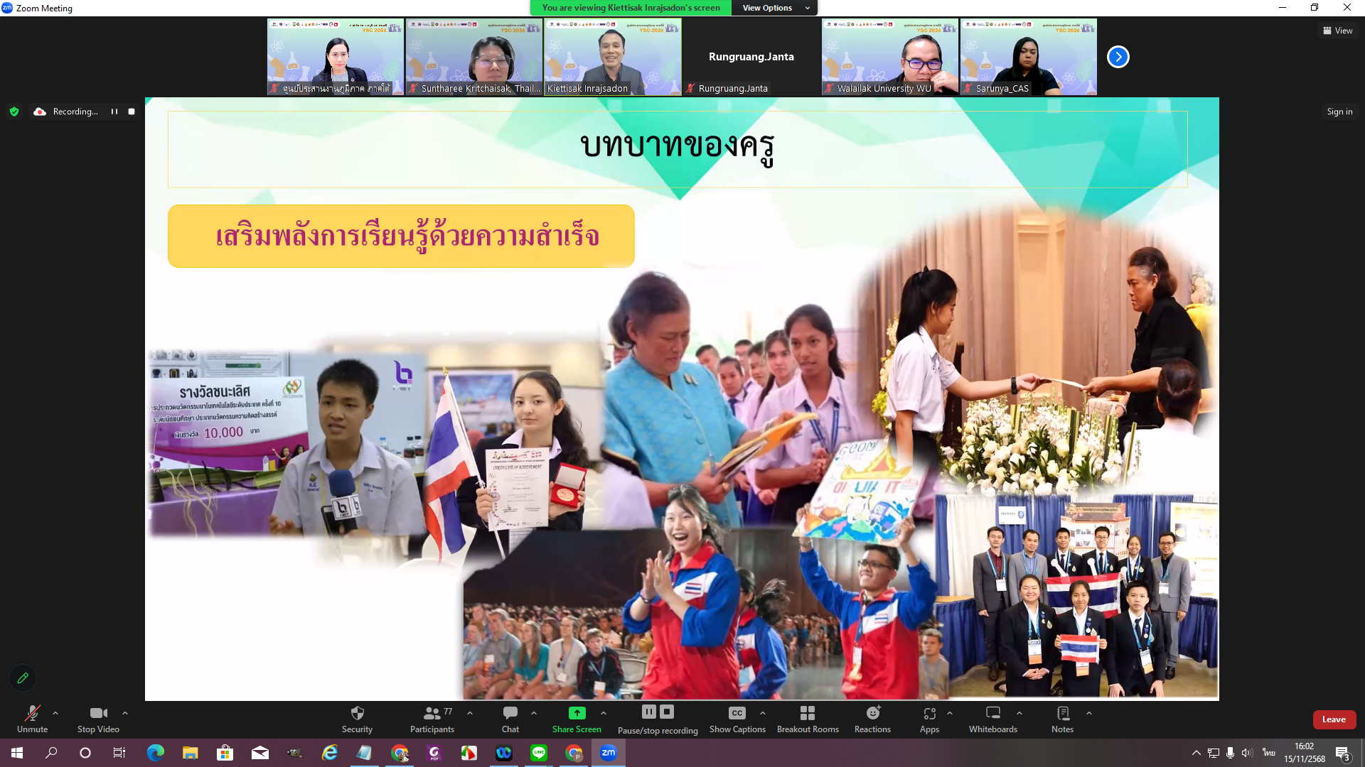The image size is (1365, 767).
Task: Click the red Leave button
Action: pyautogui.click(x=1333, y=719)
